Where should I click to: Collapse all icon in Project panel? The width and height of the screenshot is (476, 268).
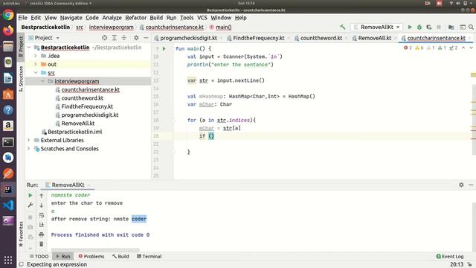point(124,38)
